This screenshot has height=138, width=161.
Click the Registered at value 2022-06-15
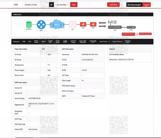click(x=41, y=105)
